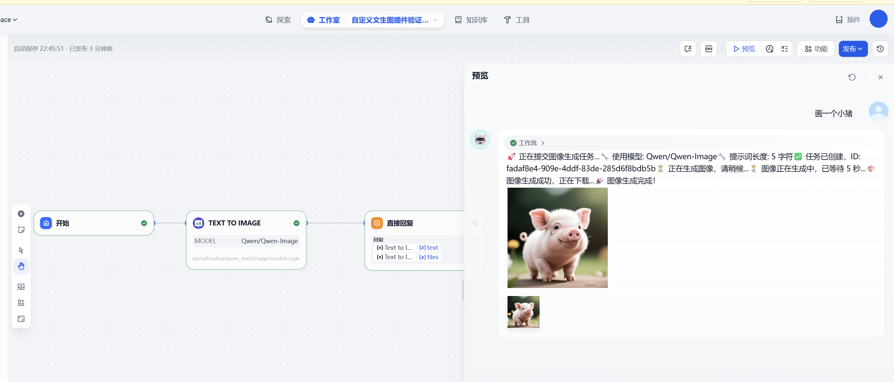Click the generated pig image thumbnail
This screenshot has height=382, width=894.
coord(523,312)
